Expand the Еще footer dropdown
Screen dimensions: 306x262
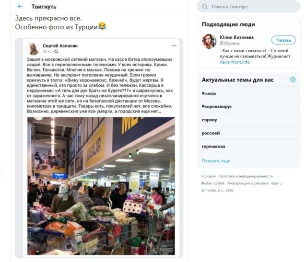[277, 183]
